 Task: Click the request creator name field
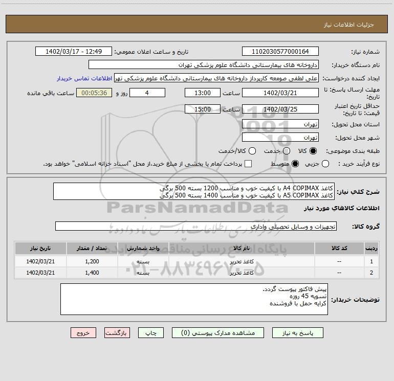coord(216,78)
